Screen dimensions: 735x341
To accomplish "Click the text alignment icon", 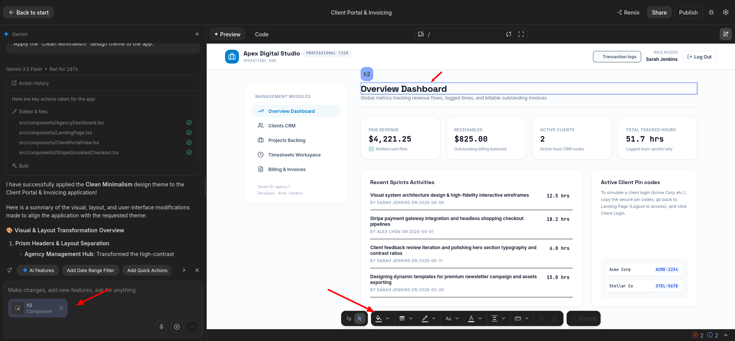I will pos(495,318).
